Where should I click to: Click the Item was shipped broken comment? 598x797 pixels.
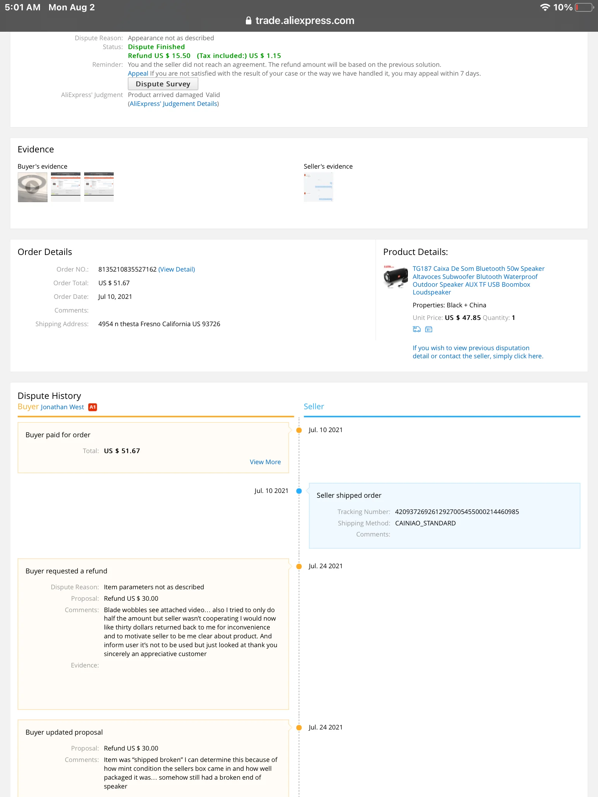[190, 773]
